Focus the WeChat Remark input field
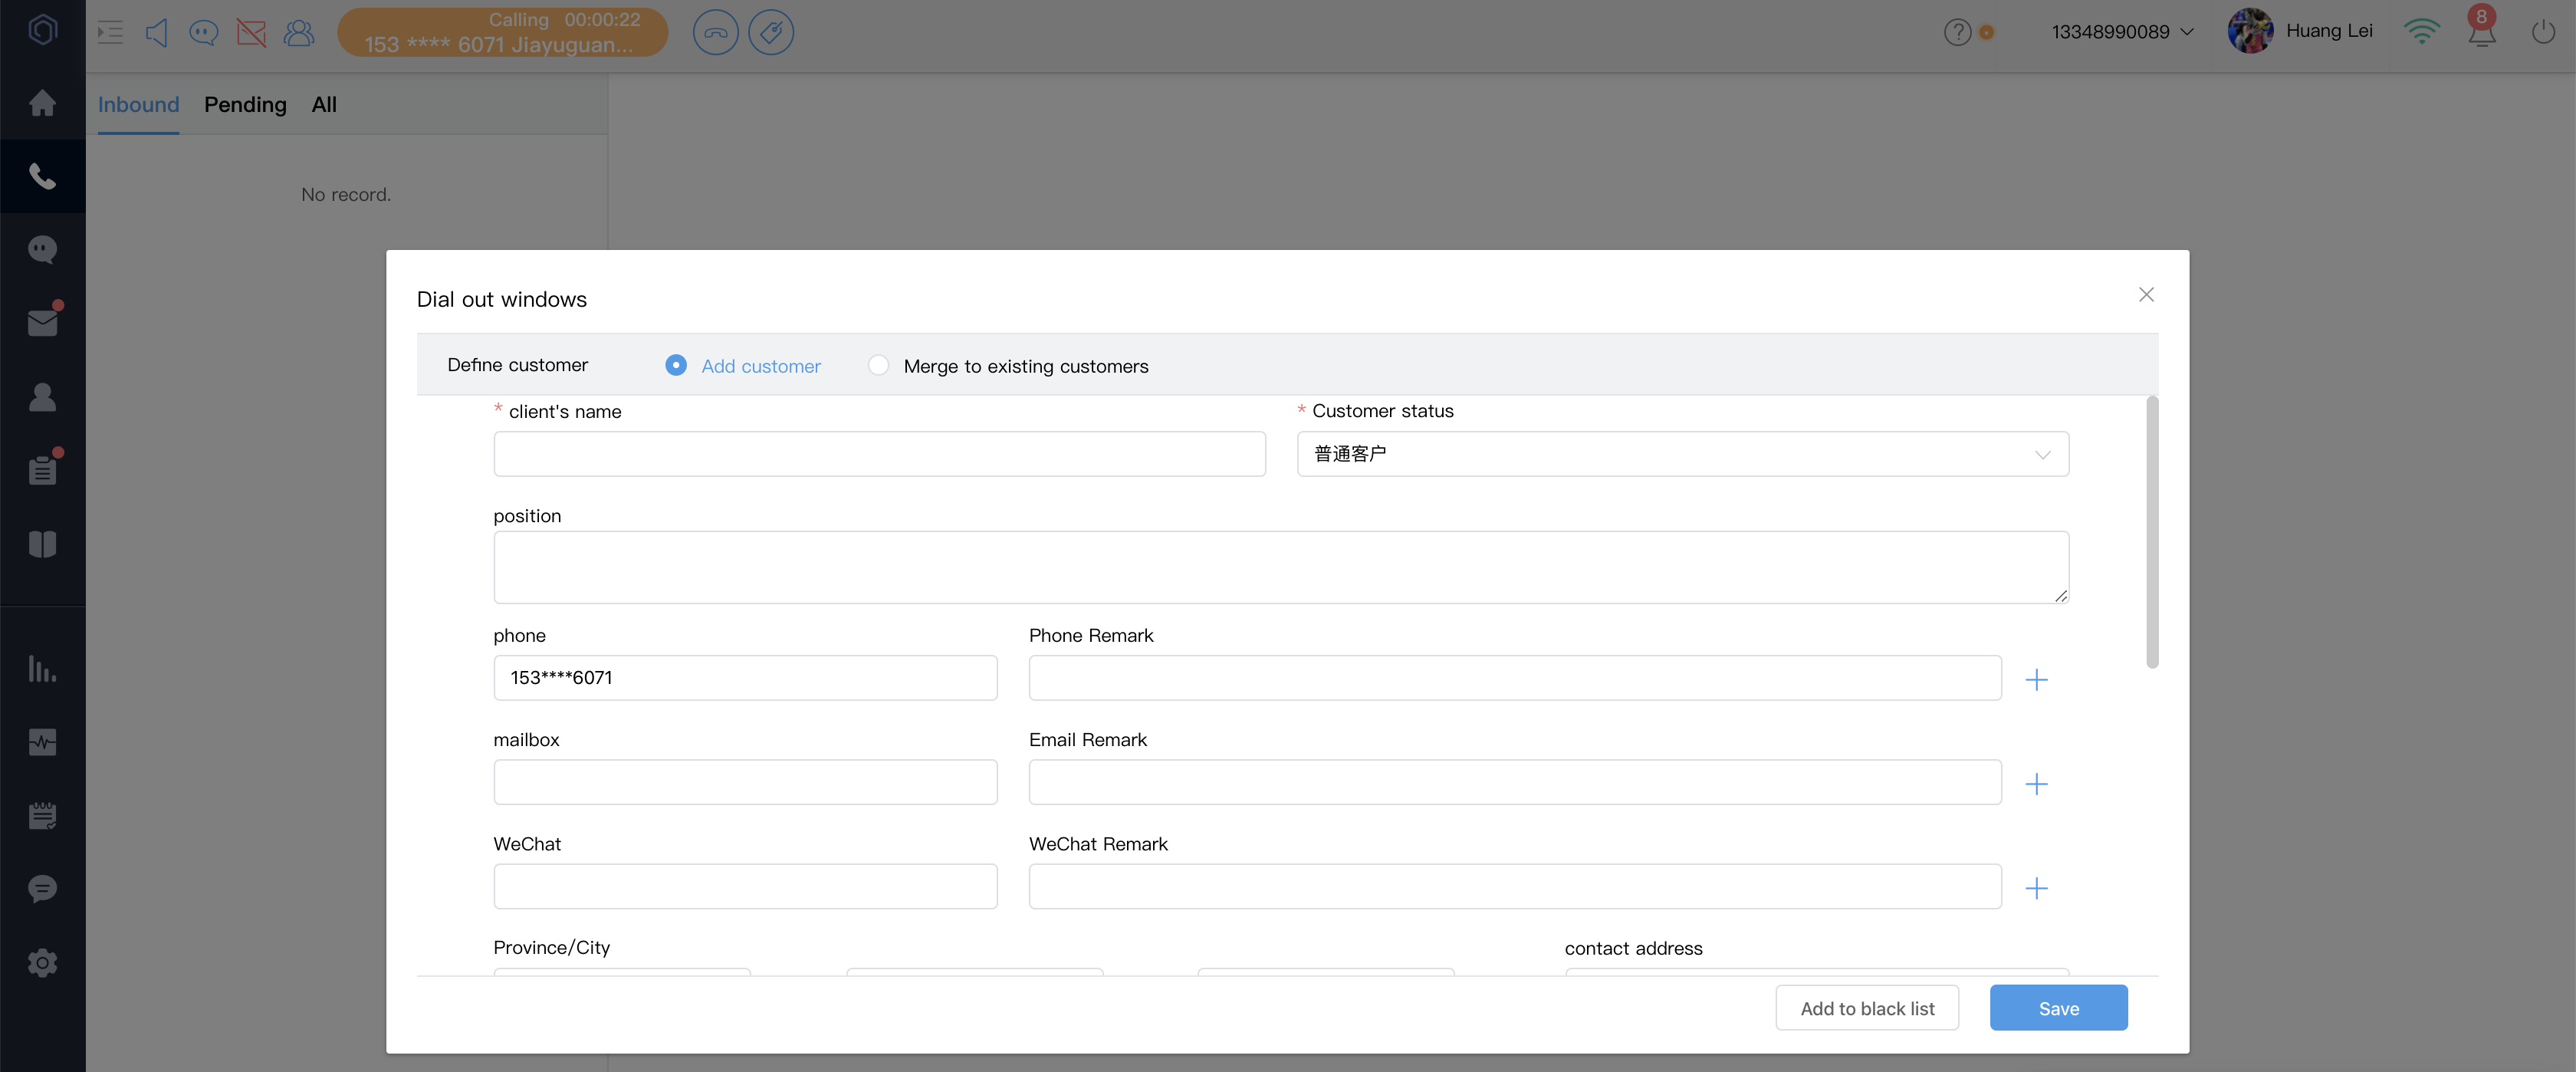Image resolution: width=2576 pixels, height=1072 pixels. click(x=1515, y=886)
